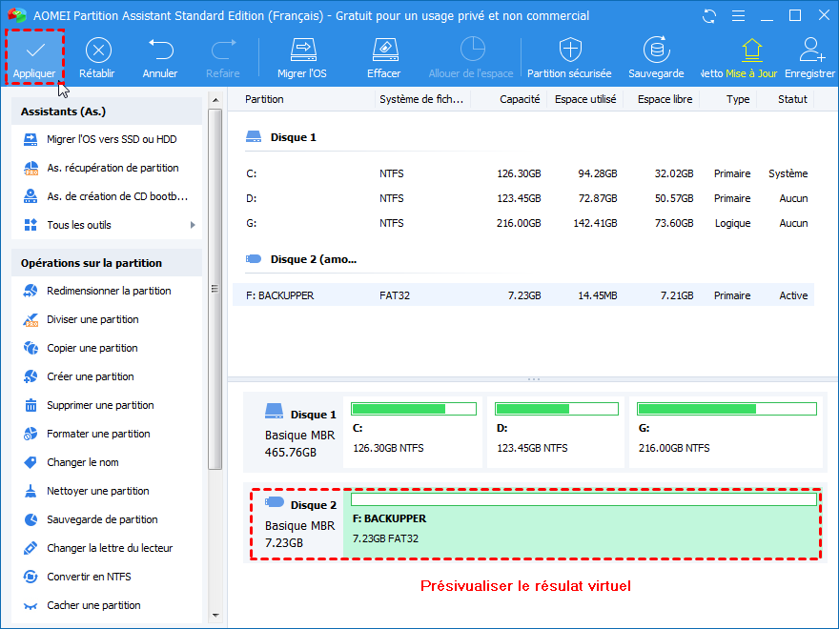Select D: 123.45GB NTFS block in disk map

(556, 432)
